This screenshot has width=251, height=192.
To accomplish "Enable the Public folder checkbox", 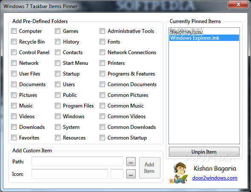I will tap(57, 95).
